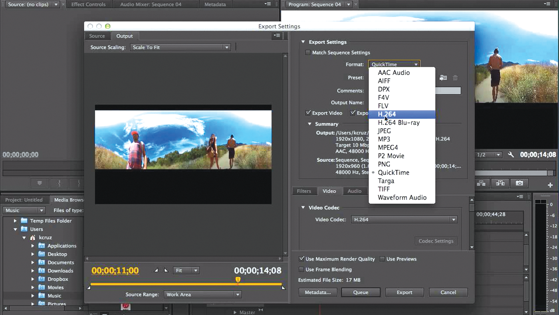Click the Set In Point triangle icon
This screenshot has height=315, width=559.
click(x=156, y=271)
